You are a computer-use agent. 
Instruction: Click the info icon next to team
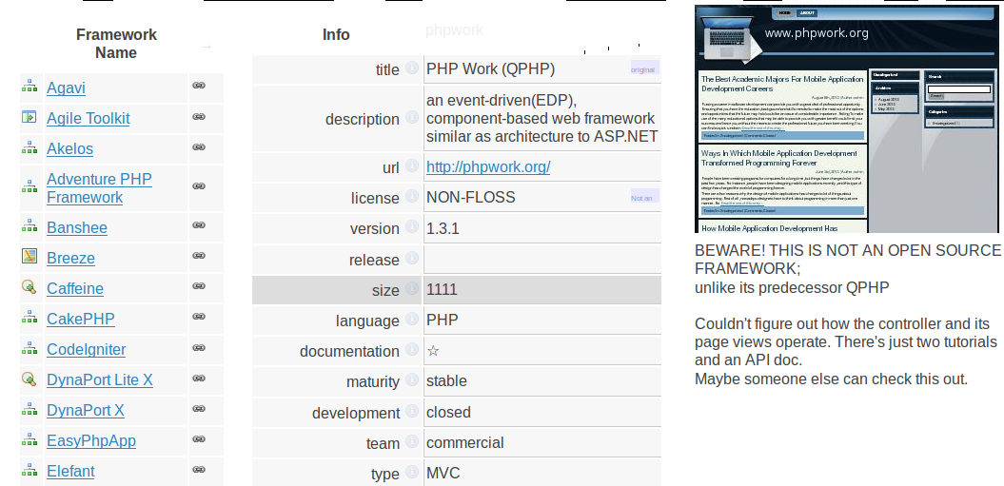coord(412,441)
